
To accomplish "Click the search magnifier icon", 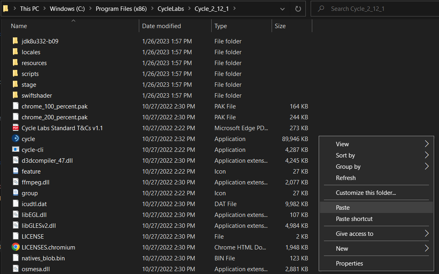I will (321, 9).
